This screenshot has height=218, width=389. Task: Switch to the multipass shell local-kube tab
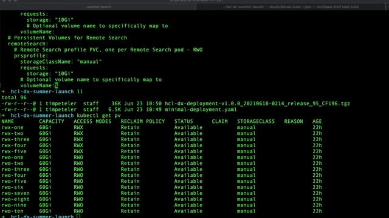click(x=291, y=7)
